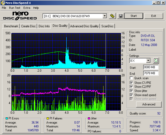Click the Nero DiscSpeed title bar icon
This screenshot has width=166, height=135.
pyautogui.click(x=3, y=3)
